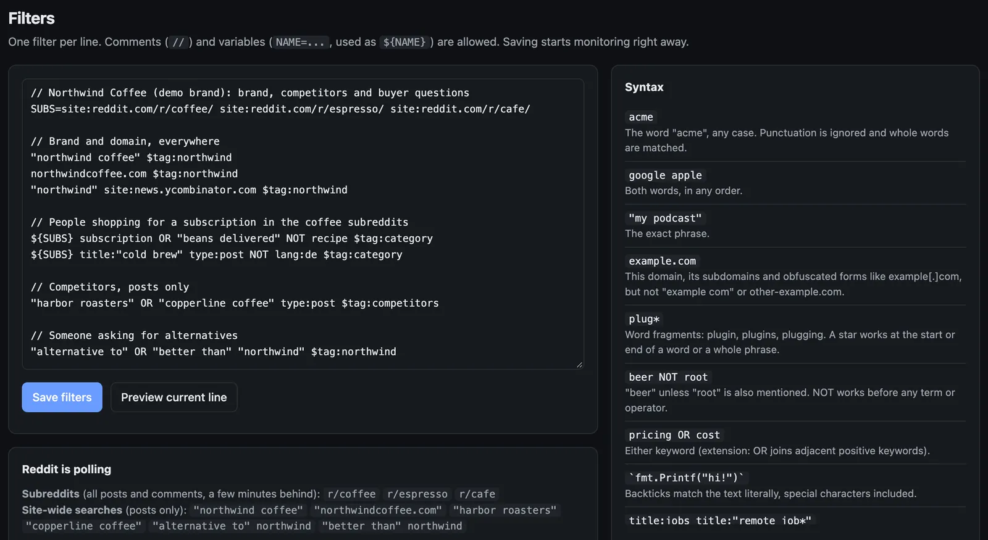Click the 'beer NOT root' syntax example
The height and width of the screenshot is (540, 988).
pyautogui.click(x=668, y=377)
